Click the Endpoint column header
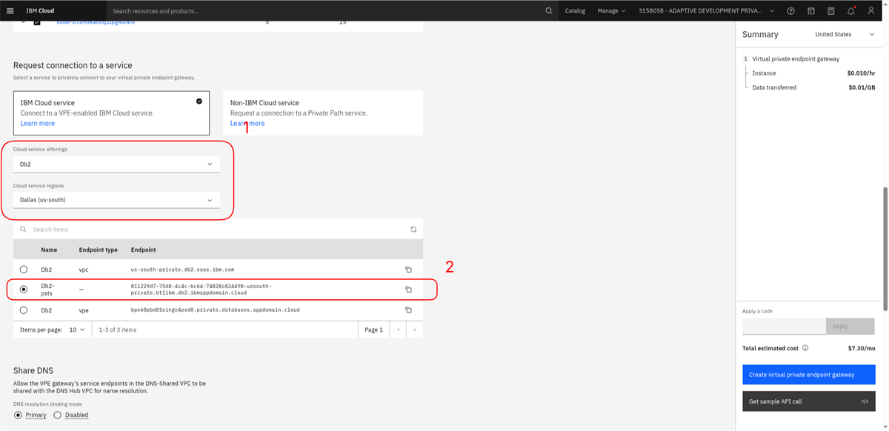889x431 pixels. coord(144,250)
